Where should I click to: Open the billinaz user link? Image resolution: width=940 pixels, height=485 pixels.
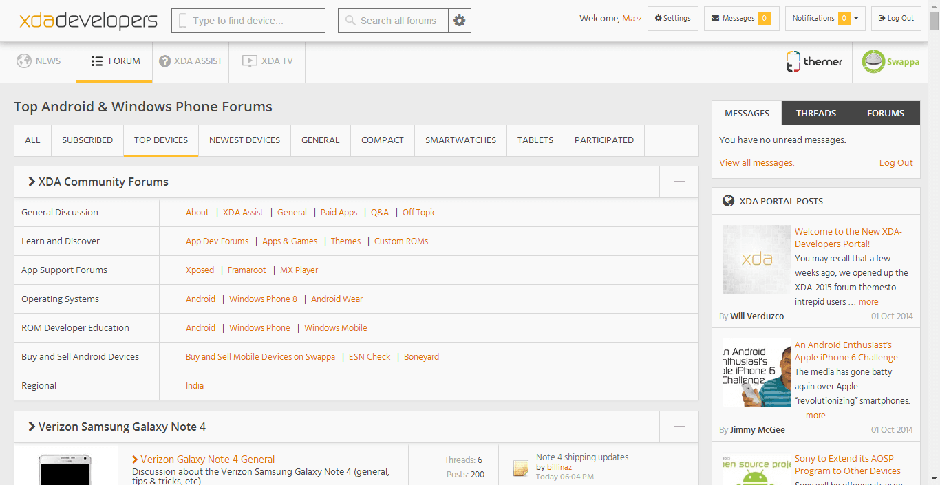[x=559, y=467]
